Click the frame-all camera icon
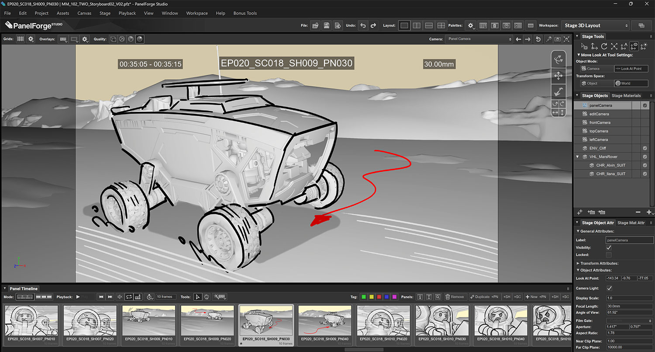The width and height of the screenshot is (655, 352). [567, 39]
